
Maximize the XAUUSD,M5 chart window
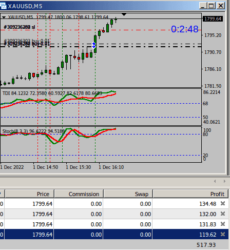point(212,6)
